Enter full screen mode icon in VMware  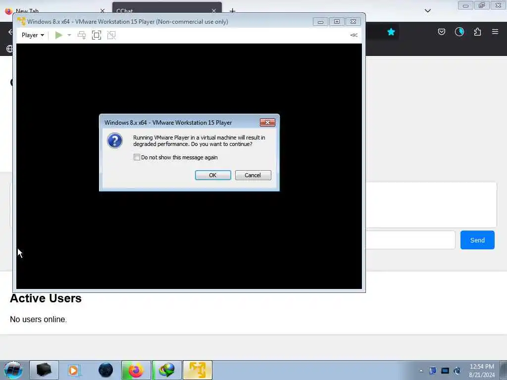coord(97,35)
